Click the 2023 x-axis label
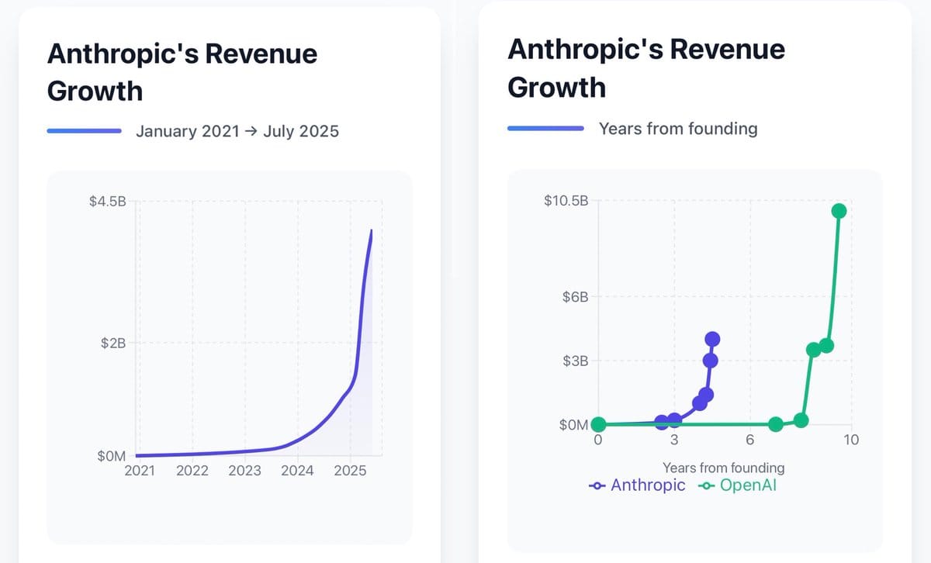 pyautogui.click(x=245, y=471)
